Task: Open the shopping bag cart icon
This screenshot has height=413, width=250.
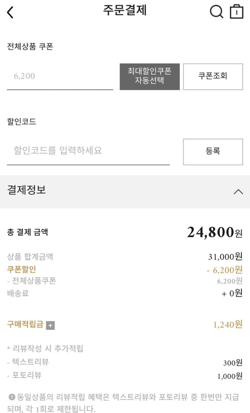Action: click(x=236, y=12)
